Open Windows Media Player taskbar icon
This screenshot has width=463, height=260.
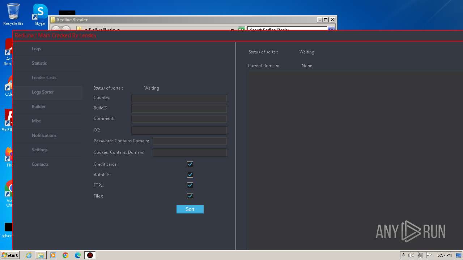click(53, 255)
